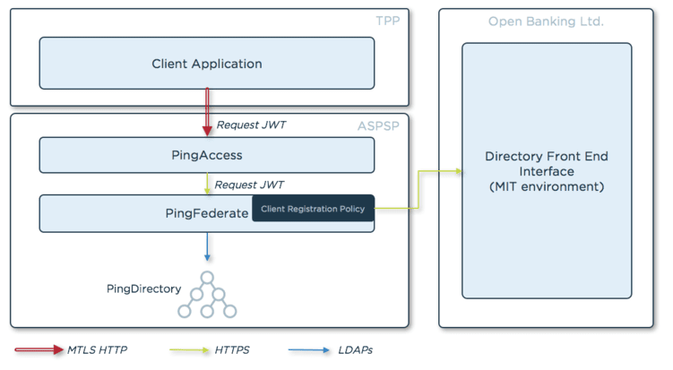Click the HTTPS legend text
673x370 pixels.
232,349
